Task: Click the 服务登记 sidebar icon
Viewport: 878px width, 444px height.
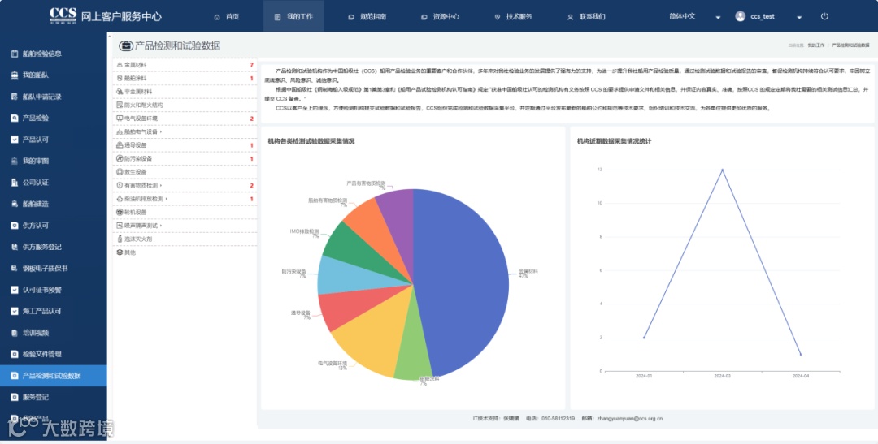Action: coord(15,397)
